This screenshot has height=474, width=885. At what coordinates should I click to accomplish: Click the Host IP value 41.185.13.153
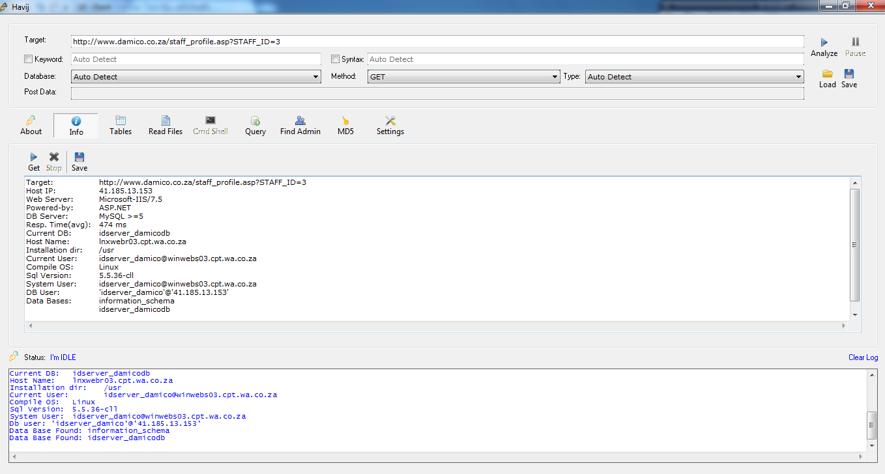pyautogui.click(x=126, y=191)
